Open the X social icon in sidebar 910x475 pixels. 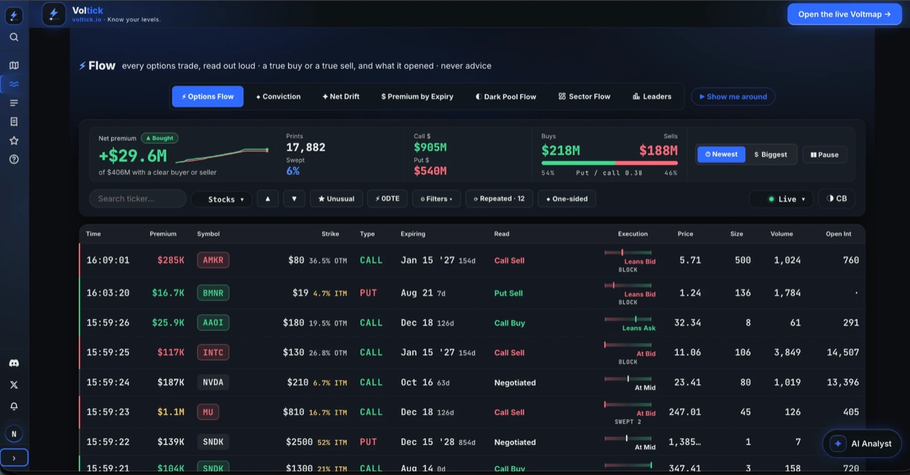pos(14,385)
